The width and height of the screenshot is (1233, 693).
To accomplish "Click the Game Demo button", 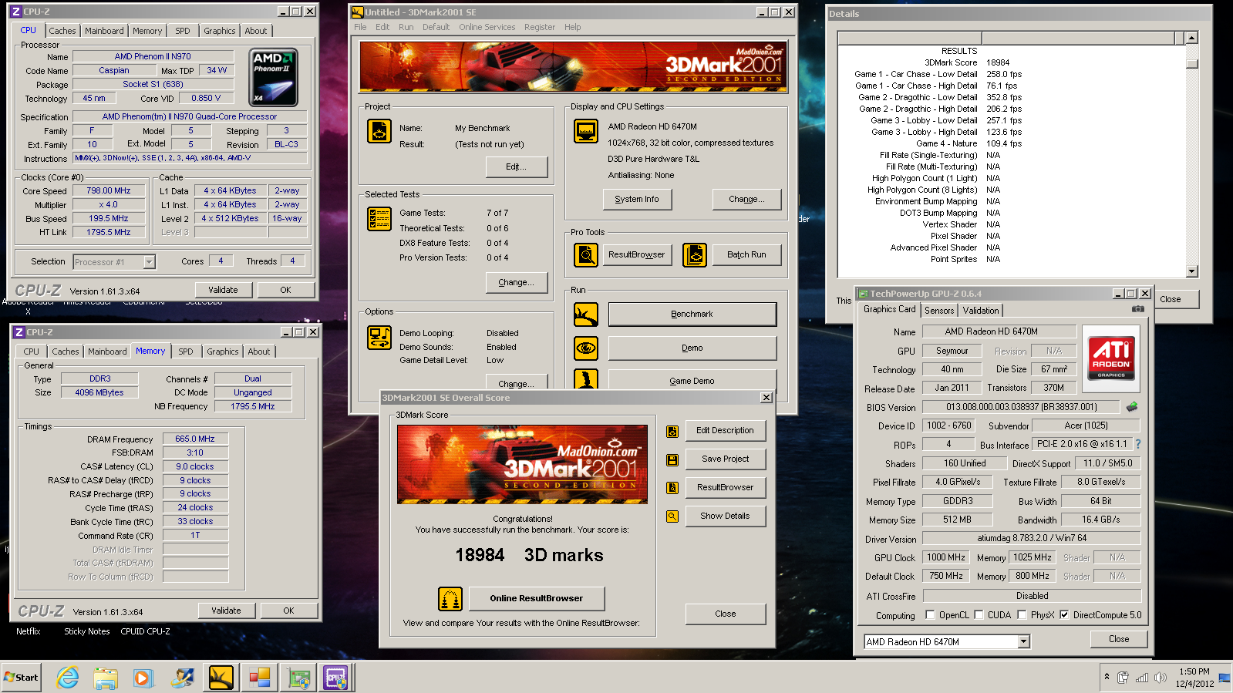I will [x=692, y=382].
